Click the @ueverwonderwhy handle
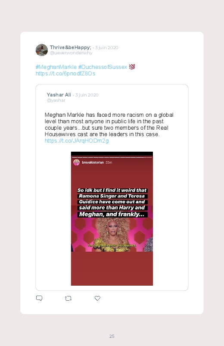 point(71,53)
